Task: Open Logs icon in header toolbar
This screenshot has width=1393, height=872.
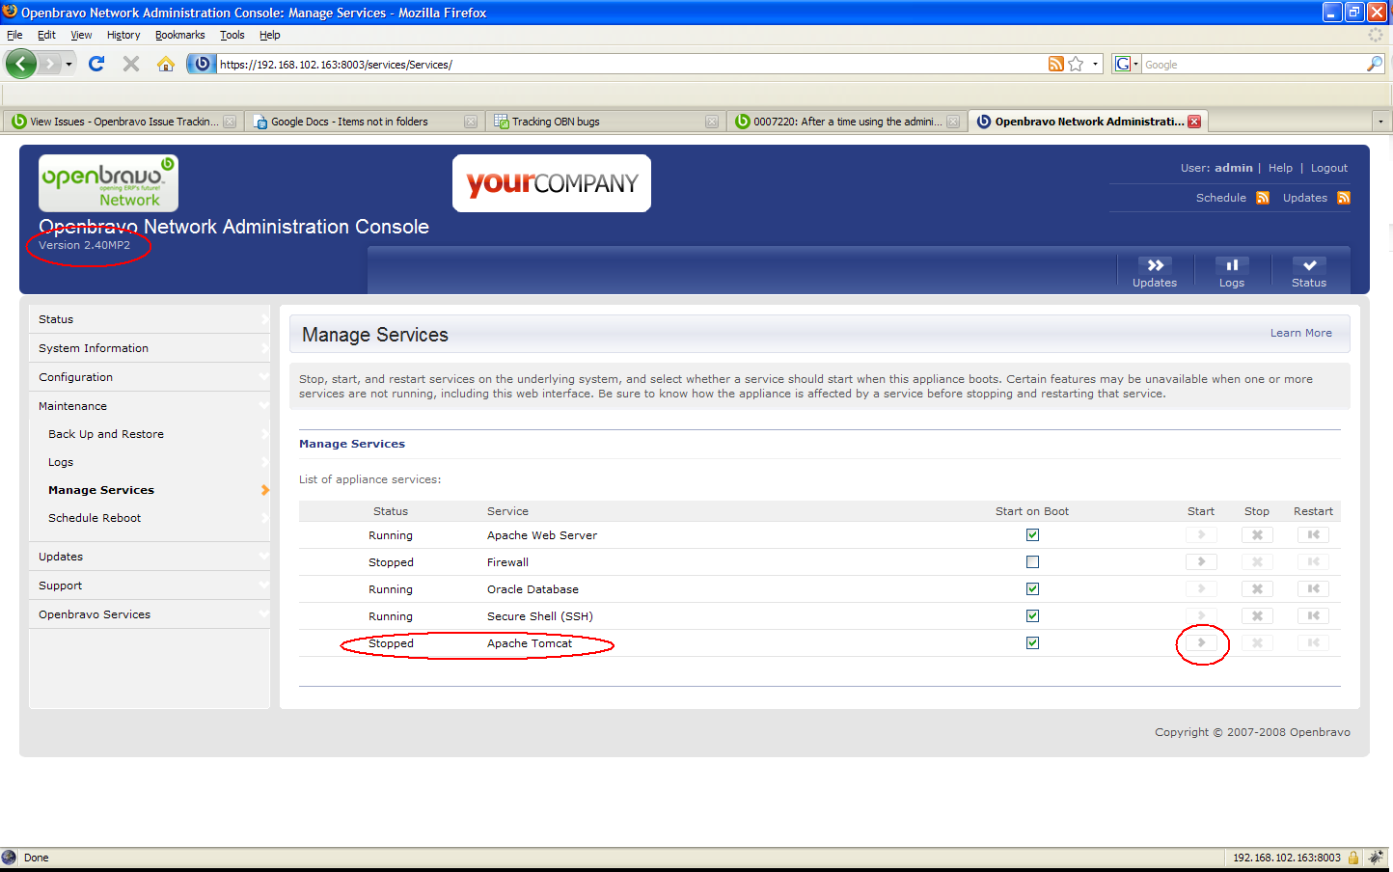Action: 1232,272
